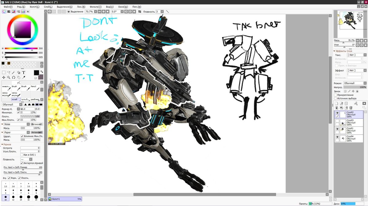Screen dimensions: 368x206
Task: Create a new layer in layer panel
Action: point(336,103)
